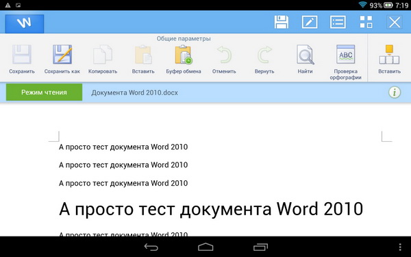Tap the Android back navigation button

click(151, 247)
